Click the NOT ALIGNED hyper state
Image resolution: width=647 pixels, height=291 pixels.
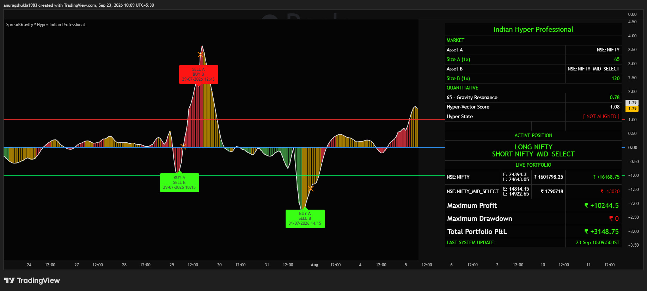pos(601,117)
